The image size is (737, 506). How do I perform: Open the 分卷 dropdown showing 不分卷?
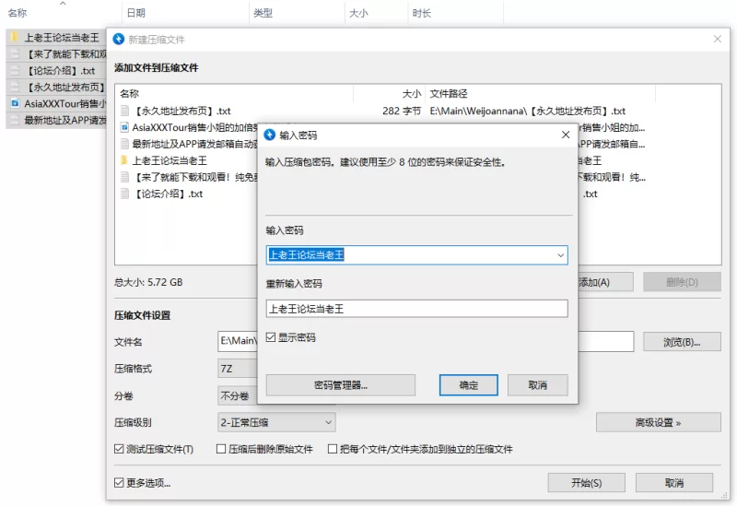click(x=238, y=395)
